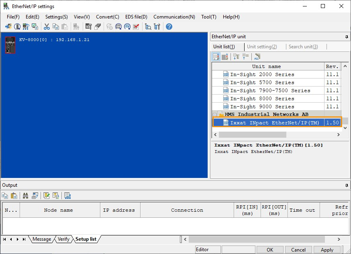Expand all tree items with the ALL icon

(257, 56)
